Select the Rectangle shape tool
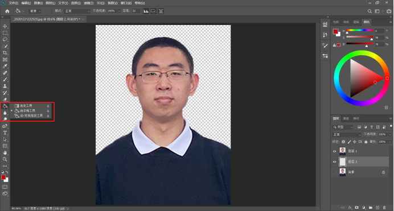 (x=5, y=146)
